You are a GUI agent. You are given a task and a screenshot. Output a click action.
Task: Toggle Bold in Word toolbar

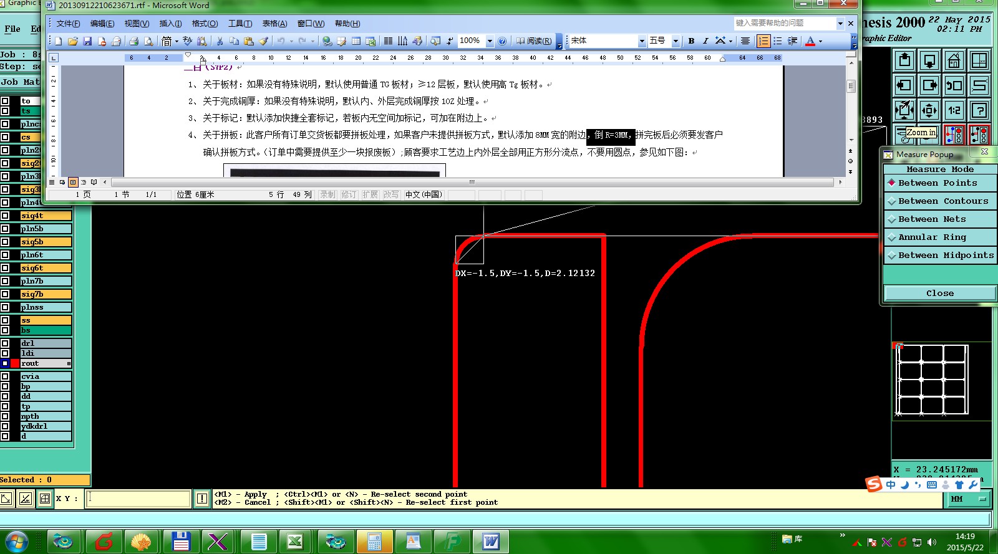click(x=691, y=41)
